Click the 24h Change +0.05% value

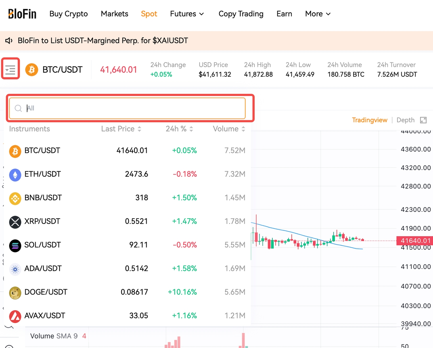click(x=161, y=74)
